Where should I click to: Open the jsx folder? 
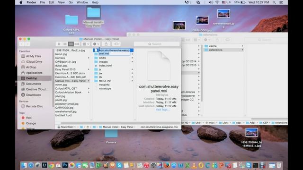pyautogui.click(x=100, y=73)
